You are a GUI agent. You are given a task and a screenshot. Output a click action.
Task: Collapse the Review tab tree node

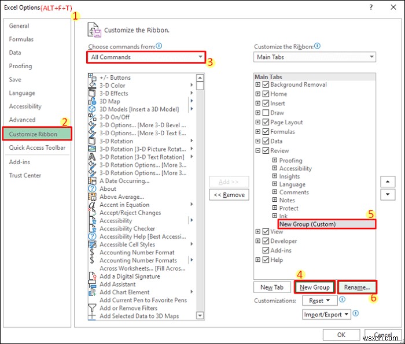[258, 150]
